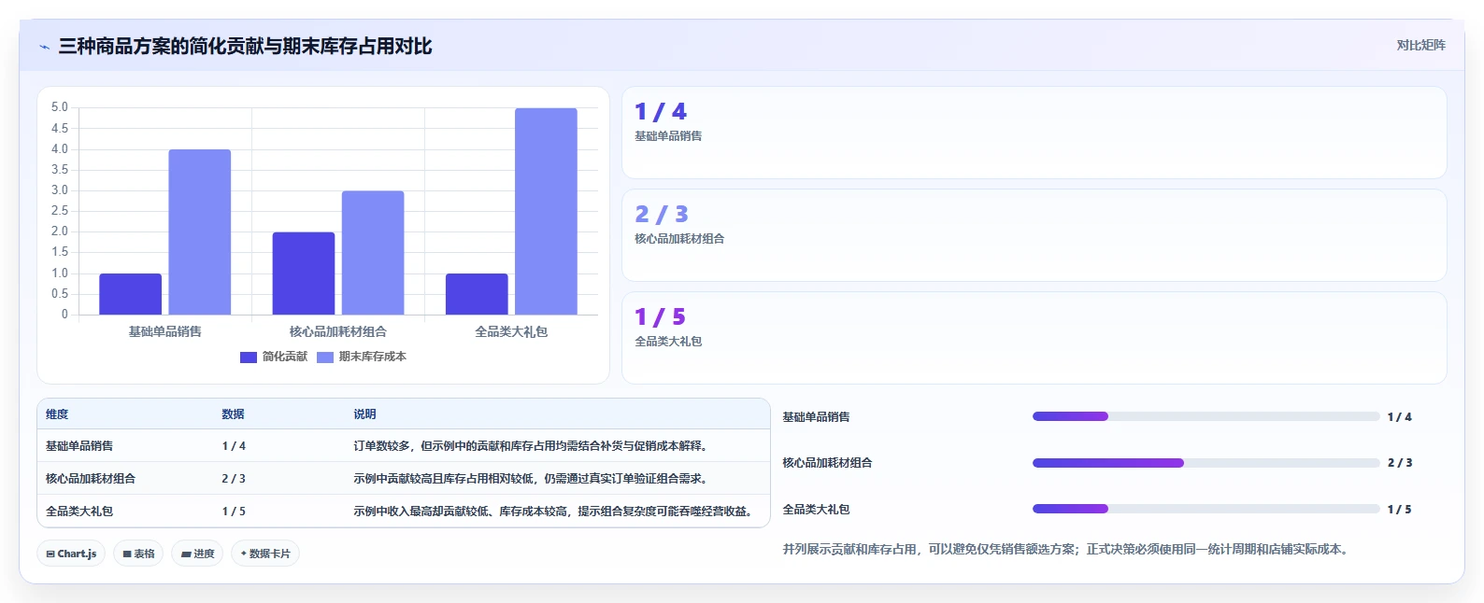The height and width of the screenshot is (603, 1484).
Task: Click the 全品类大礼包 progress bar
Action: point(1206,509)
